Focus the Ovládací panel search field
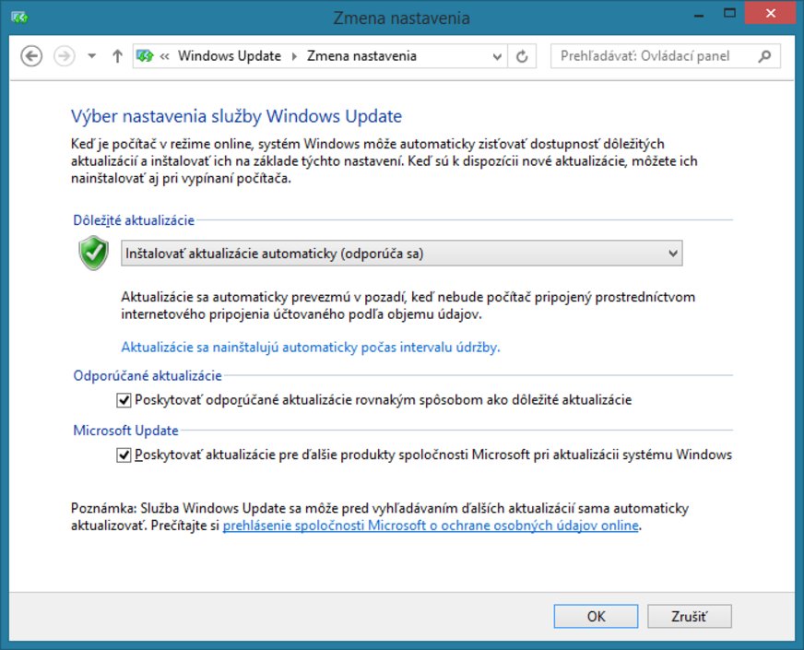Screen dimensions: 804x650 click(655, 56)
